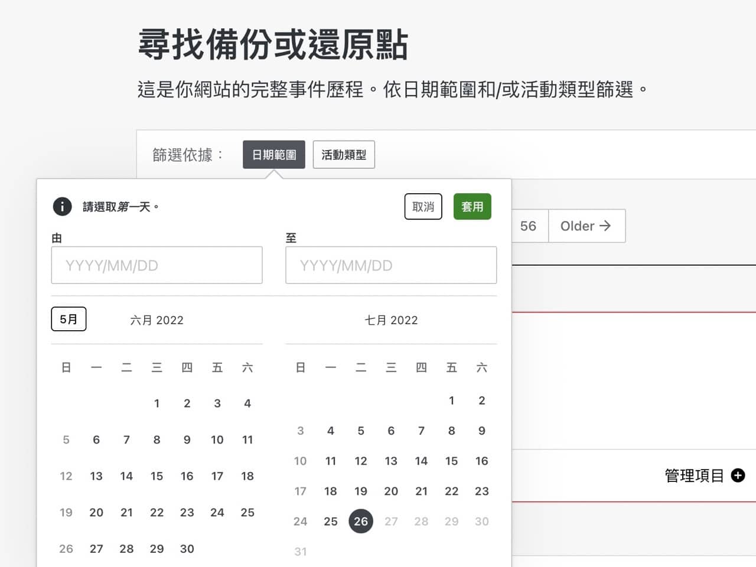The height and width of the screenshot is (567, 756).
Task: Click the 六月 2022 month heading
Action: tap(157, 320)
